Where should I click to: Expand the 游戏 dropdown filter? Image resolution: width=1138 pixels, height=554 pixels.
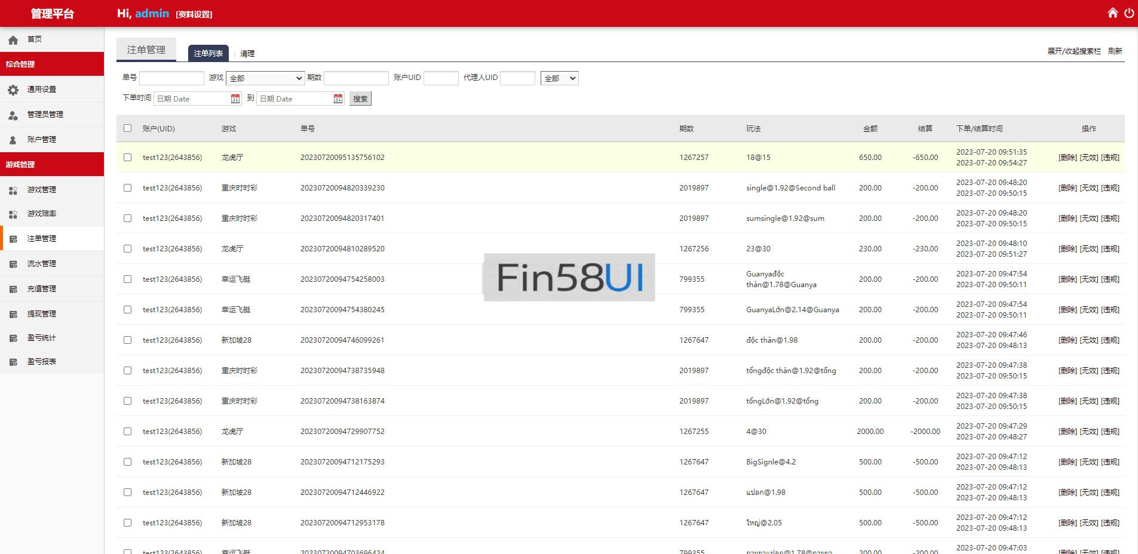(x=265, y=78)
